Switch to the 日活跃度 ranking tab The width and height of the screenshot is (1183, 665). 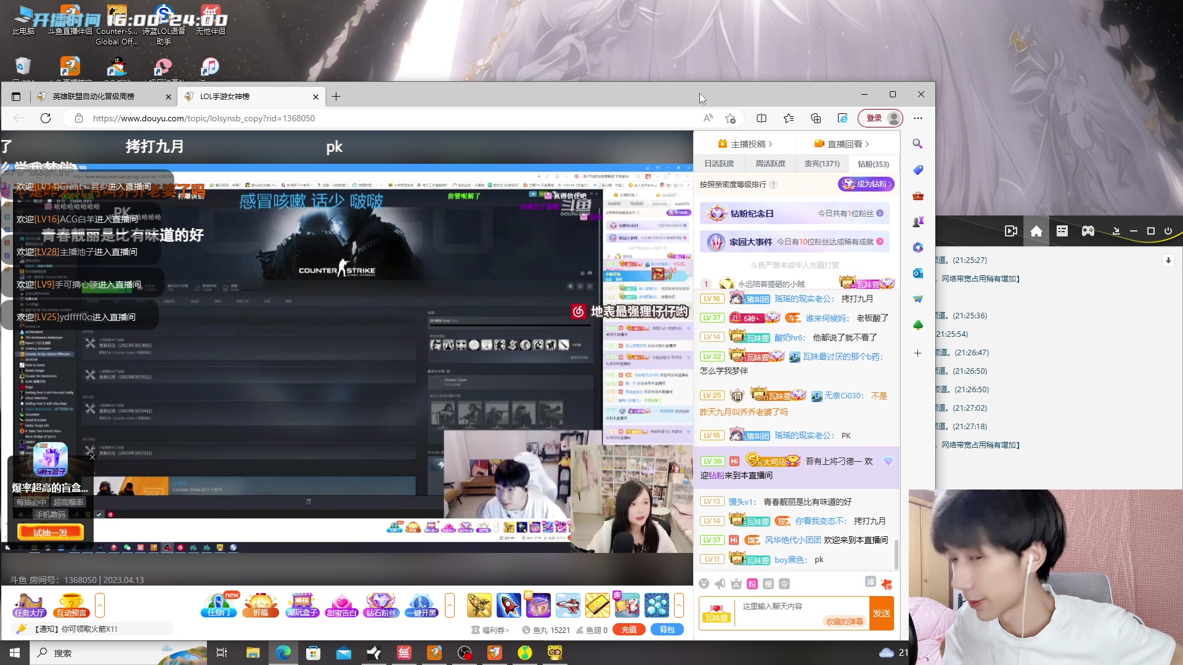point(720,164)
